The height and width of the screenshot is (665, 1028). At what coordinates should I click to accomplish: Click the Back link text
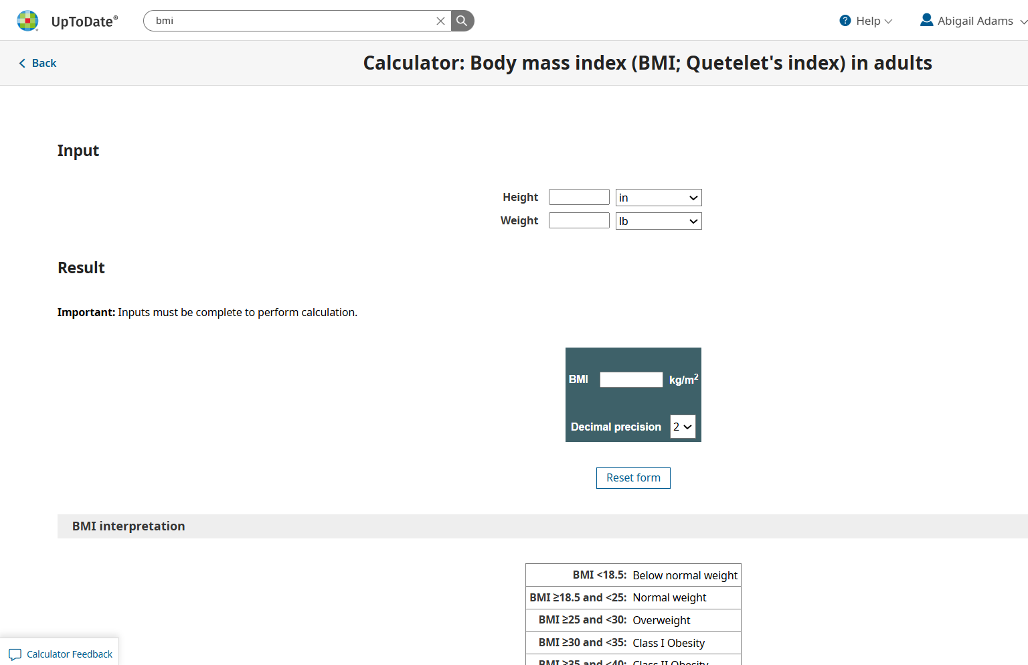(x=44, y=63)
